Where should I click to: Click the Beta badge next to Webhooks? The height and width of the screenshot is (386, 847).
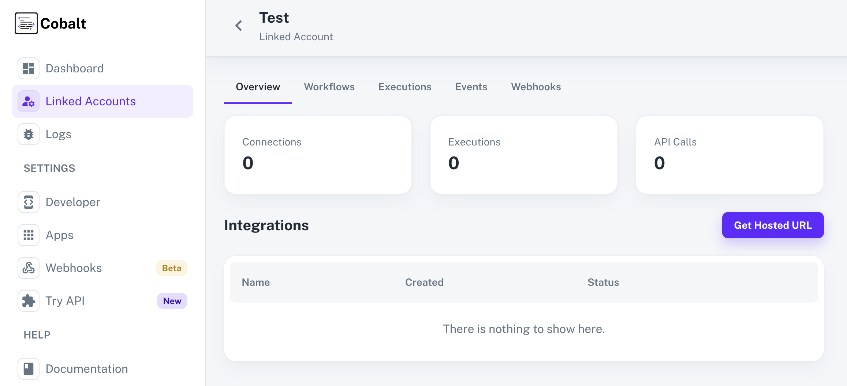click(171, 268)
